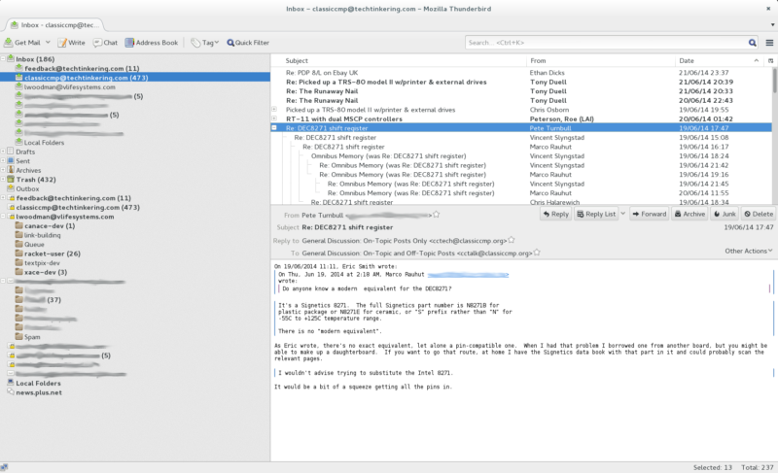The height and width of the screenshot is (473, 778).
Task: Forward the message
Action: (649, 214)
